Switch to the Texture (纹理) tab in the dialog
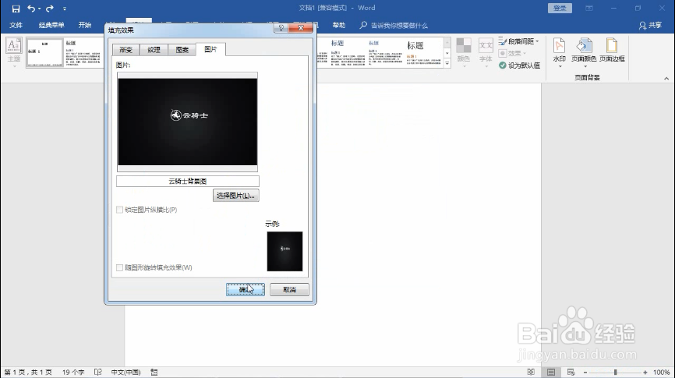This screenshot has height=378, width=675. point(154,50)
